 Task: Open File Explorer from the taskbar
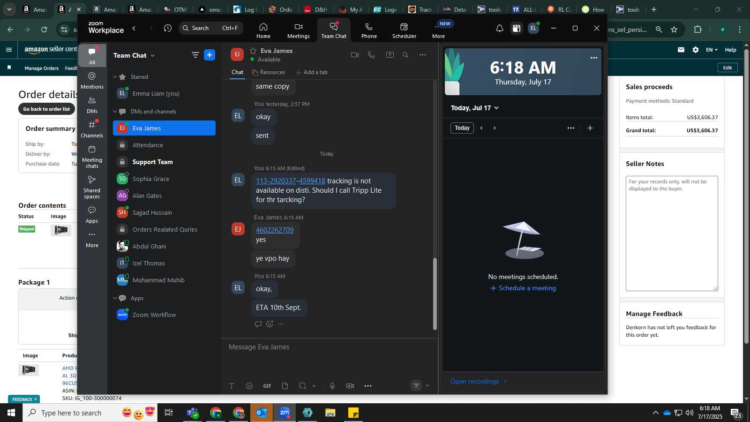pos(330,413)
